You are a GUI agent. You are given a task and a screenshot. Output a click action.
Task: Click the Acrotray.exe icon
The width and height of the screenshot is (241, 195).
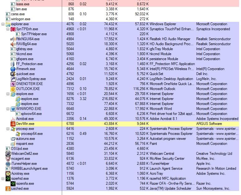point(8,174)
